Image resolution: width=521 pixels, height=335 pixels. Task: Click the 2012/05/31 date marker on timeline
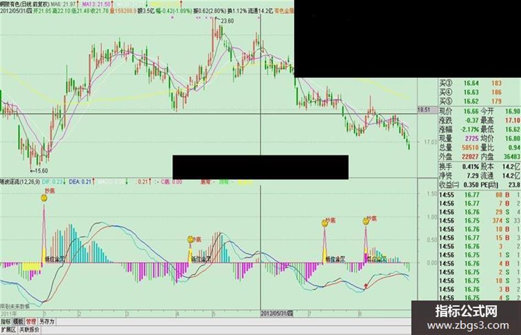[x=277, y=314]
